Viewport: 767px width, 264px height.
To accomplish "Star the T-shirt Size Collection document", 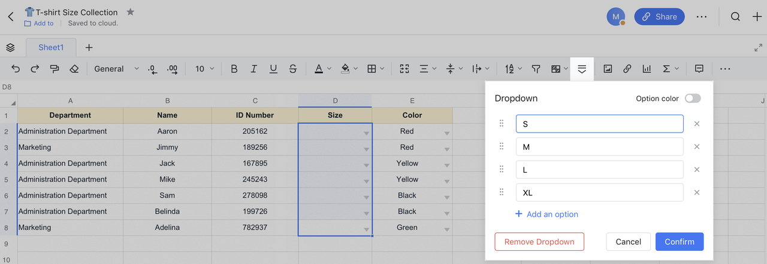I will 131,12.
